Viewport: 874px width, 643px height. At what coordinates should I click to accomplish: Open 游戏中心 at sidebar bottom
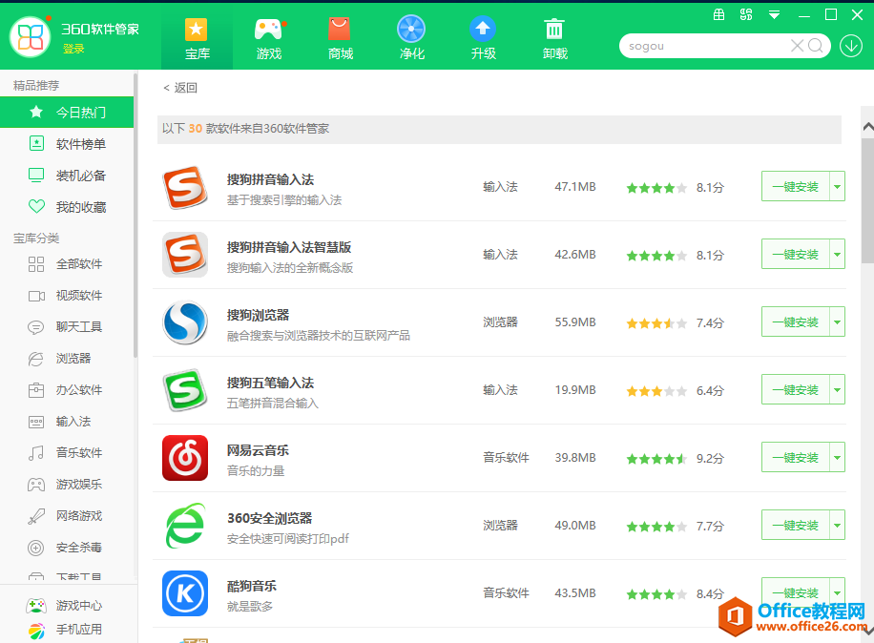click(x=64, y=606)
